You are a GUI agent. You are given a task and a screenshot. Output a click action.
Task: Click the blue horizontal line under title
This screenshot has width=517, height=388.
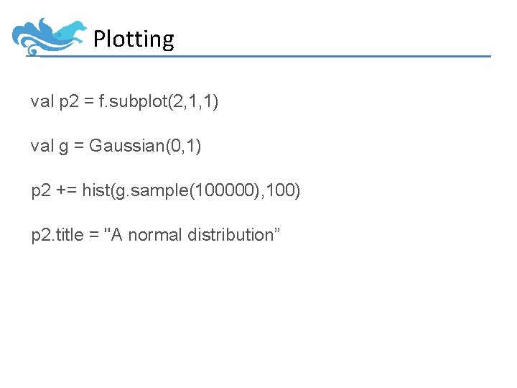pos(258,57)
